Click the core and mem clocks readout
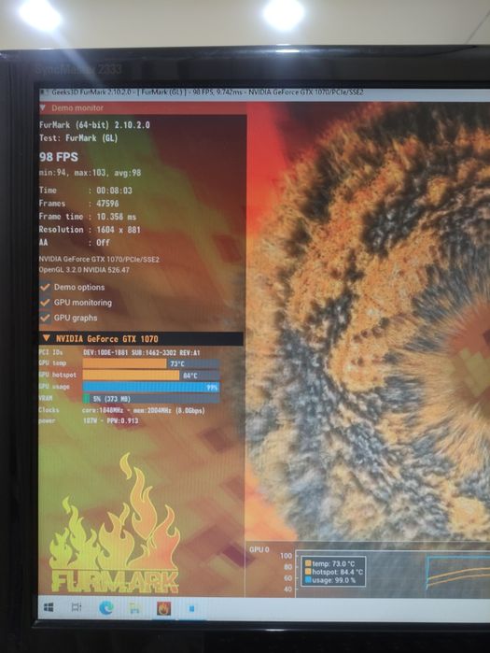The image size is (490, 653). [x=144, y=410]
